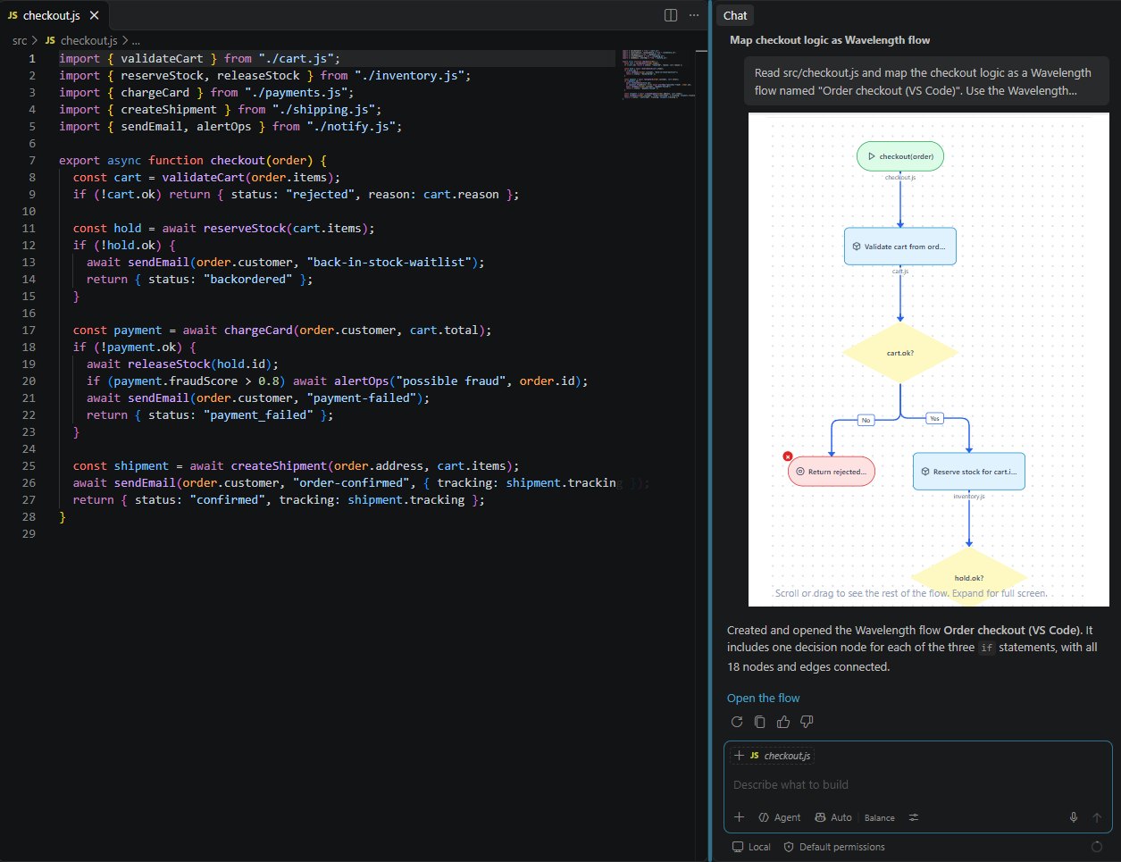Click alertOps in the line 5 import

pyautogui.click(x=224, y=127)
